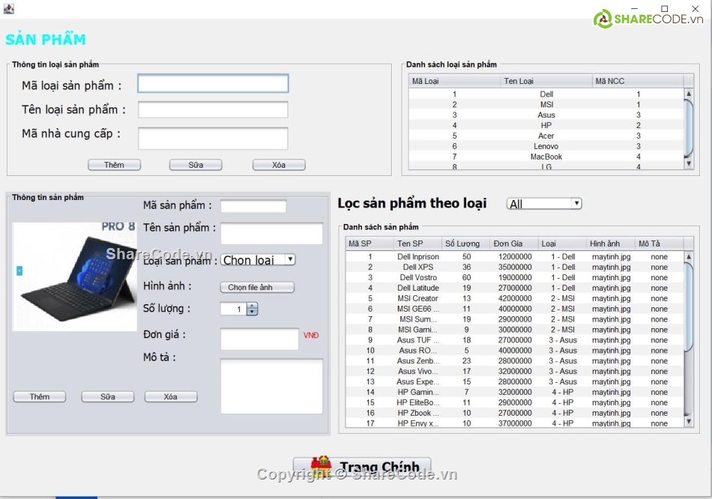712x499 pixels.
Task: Focus the Tên loại sản phẩm field
Action: [x=213, y=109]
